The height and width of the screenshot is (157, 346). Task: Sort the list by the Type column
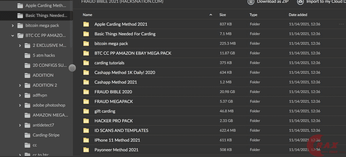[253, 15]
